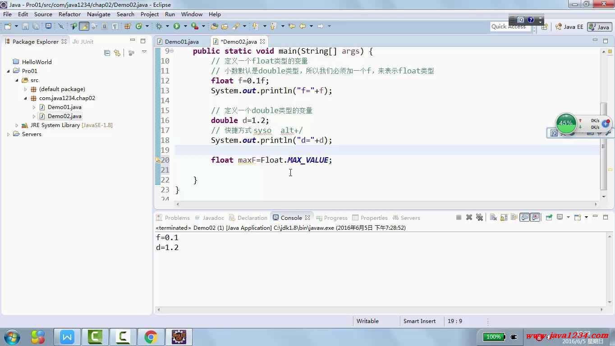Click the Quick Access input field
The height and width of the screenshot is (346, 615).
pos(510,27)
